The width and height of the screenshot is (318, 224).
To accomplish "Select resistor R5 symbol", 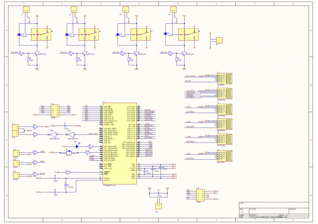I will 28,59.
